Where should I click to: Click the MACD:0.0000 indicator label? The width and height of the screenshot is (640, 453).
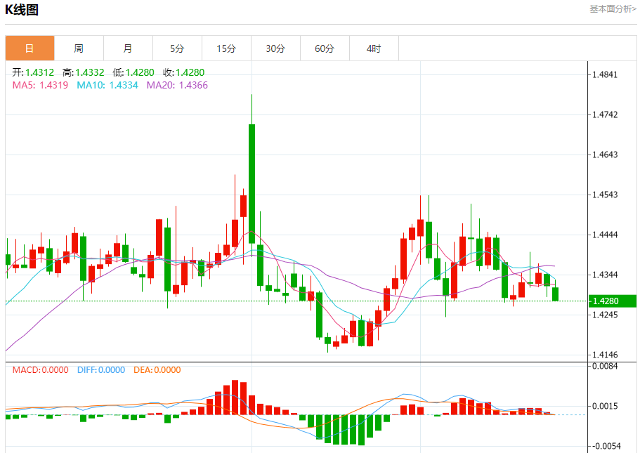(41, 369)
